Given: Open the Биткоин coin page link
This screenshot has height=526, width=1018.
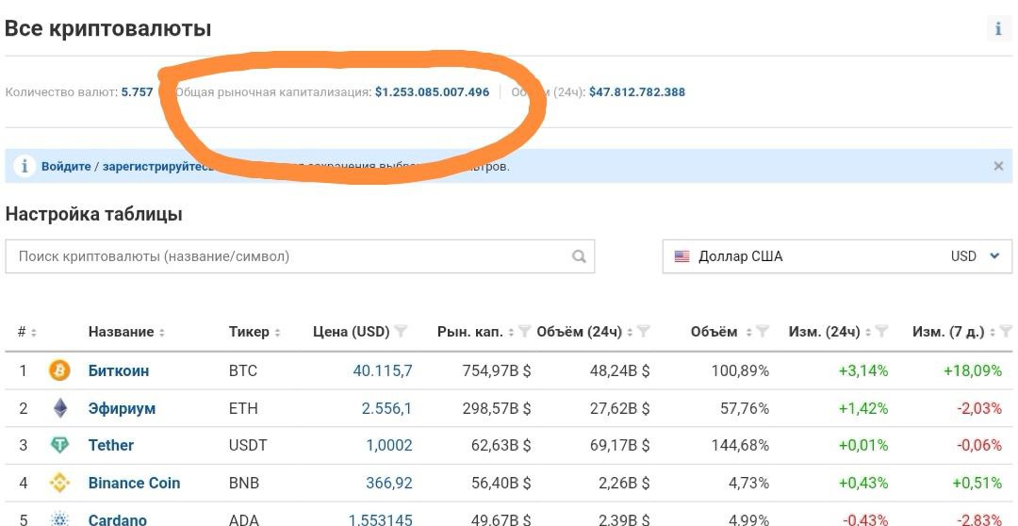Looking at the screenshot, I should pos(119,370).
